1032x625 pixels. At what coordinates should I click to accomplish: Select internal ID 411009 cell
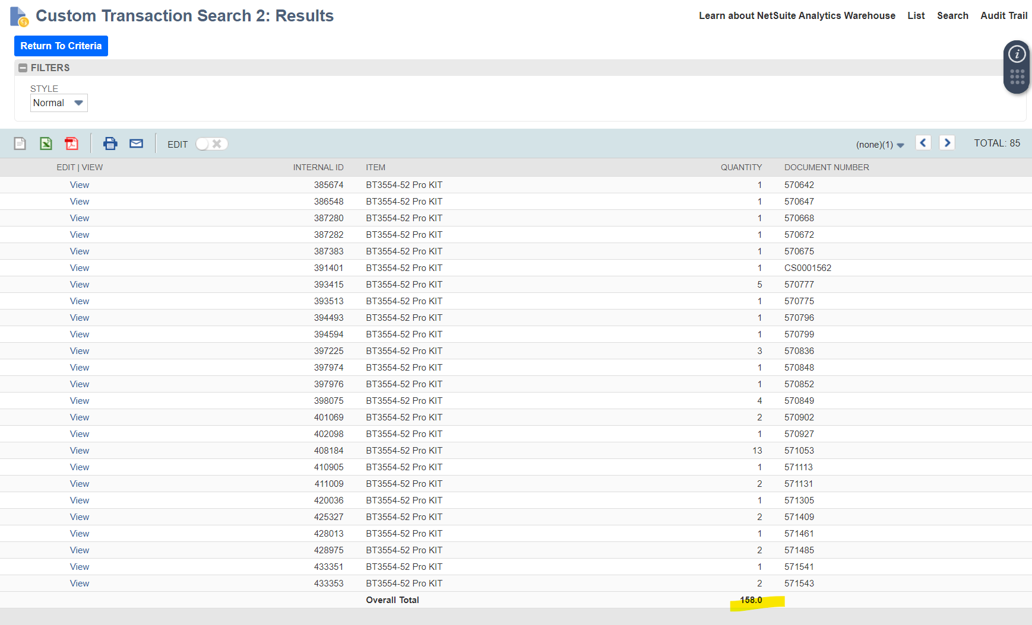click(329, 484)
